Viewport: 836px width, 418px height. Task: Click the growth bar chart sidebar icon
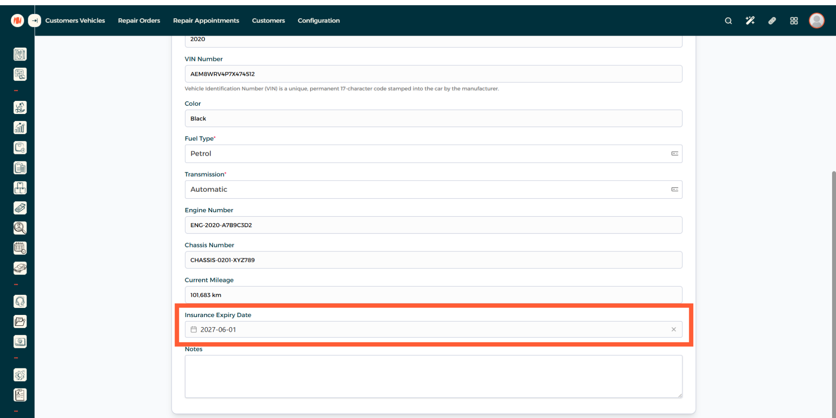[20, 127]
